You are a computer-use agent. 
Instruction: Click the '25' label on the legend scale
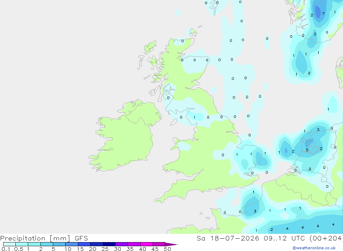105,249
